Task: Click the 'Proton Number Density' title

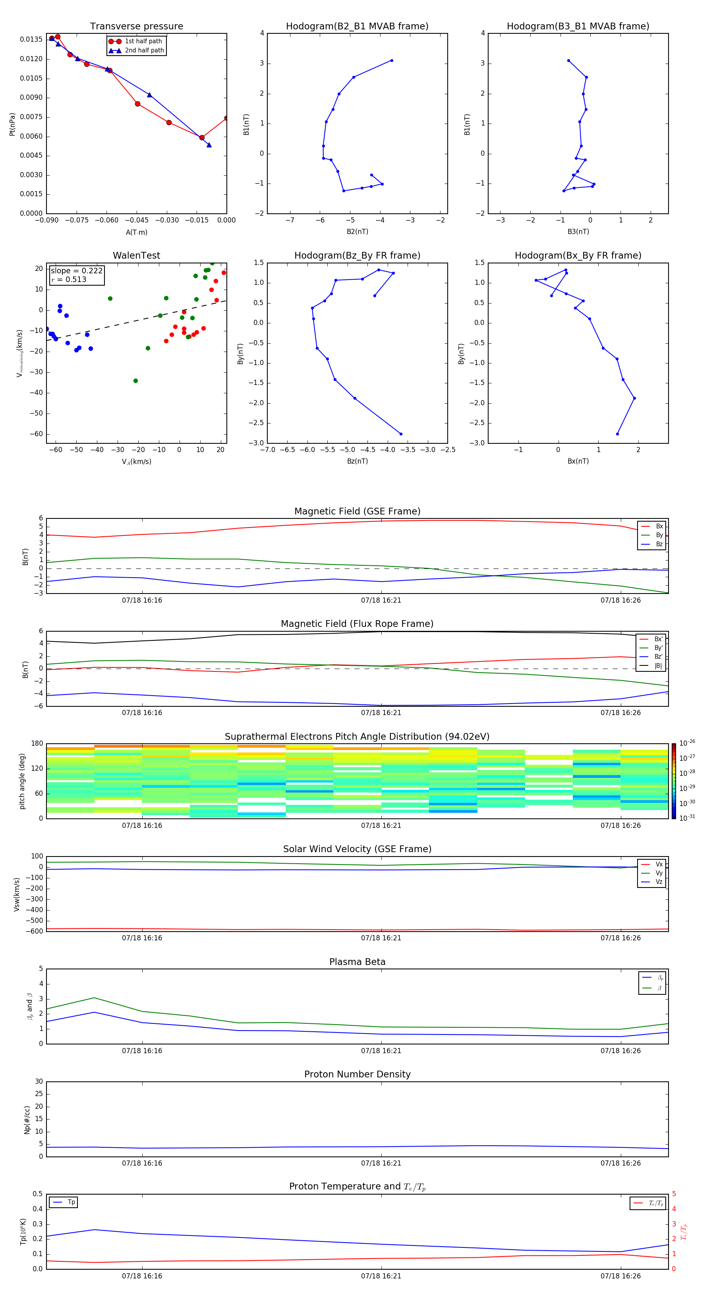Action: [x=357, y=1074]
